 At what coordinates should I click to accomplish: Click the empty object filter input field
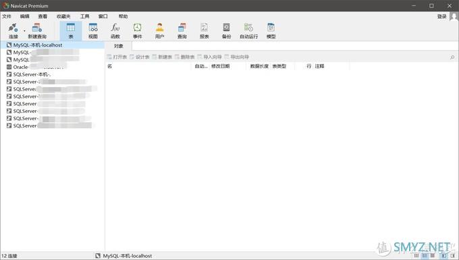pos(295,46)
